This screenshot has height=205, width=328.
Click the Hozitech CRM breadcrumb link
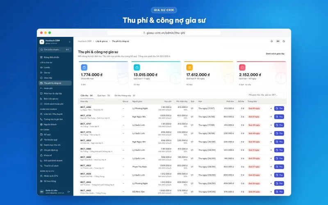[x=84, y=41]
